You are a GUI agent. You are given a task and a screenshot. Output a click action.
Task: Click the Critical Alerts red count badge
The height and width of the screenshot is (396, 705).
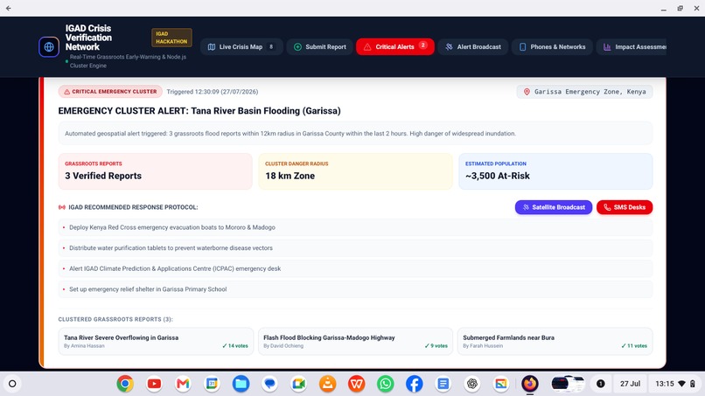click(x=423, y=45)
